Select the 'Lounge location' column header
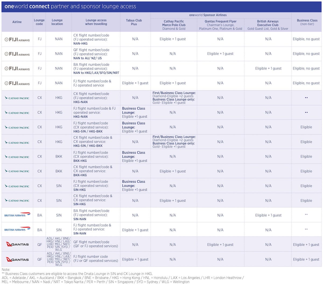 57,22
